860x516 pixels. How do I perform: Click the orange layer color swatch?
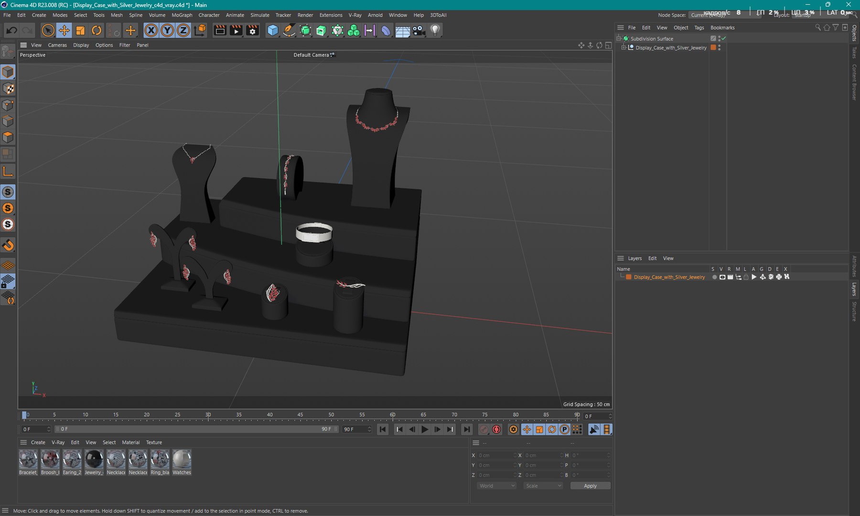click(x=629, y=277)
